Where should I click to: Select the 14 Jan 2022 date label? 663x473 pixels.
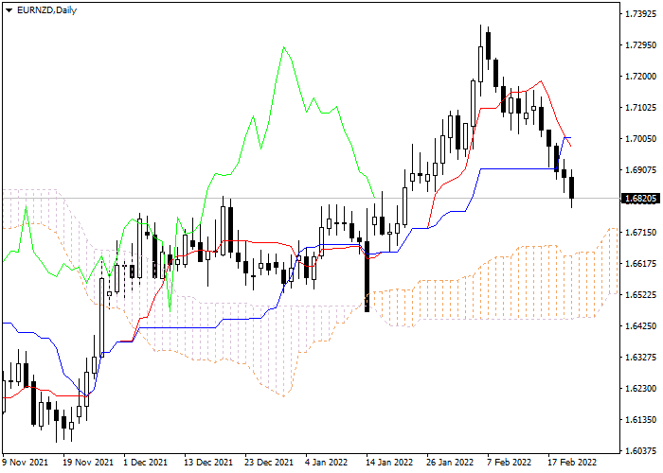pyautogui.click(x=388, y=463)
